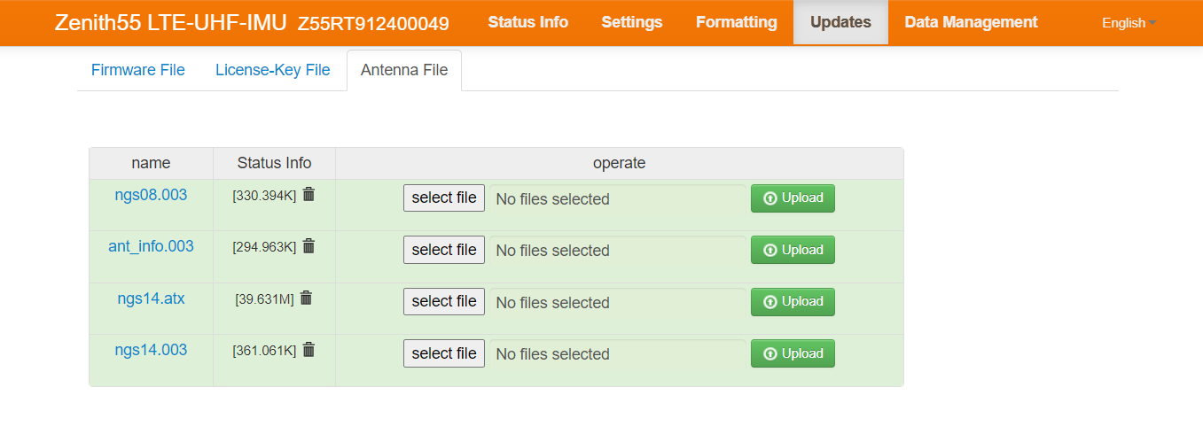Viewport: 1203px width, 434px height.
Task: Open the Formatting menu
Action: pos(736,22)
